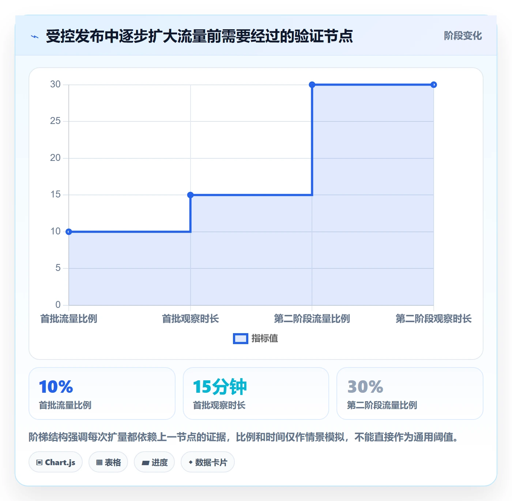Click the y-axis value 5
Screen dimensions: 512x501
(x=58, y=268)
